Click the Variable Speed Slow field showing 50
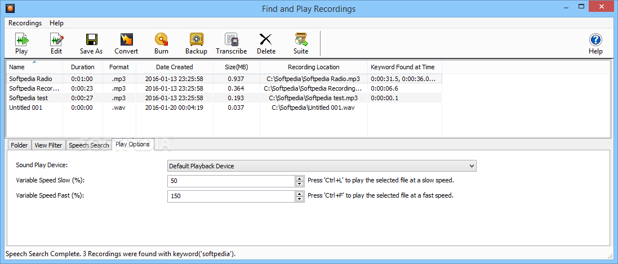618x264 pixels. click(232, 181)
